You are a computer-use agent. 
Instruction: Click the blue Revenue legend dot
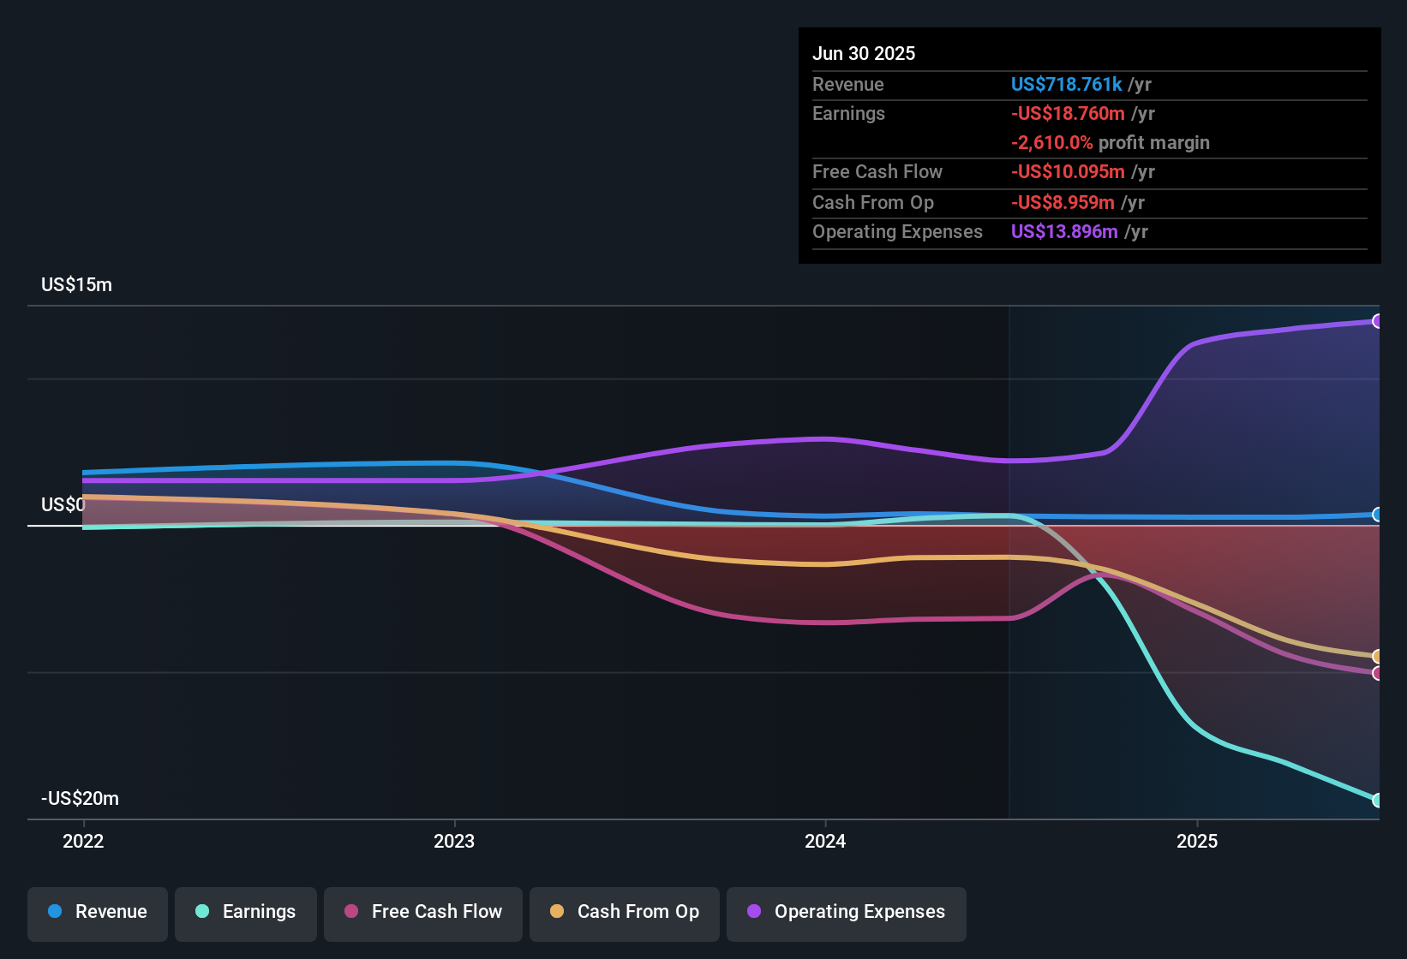point(55,912)
